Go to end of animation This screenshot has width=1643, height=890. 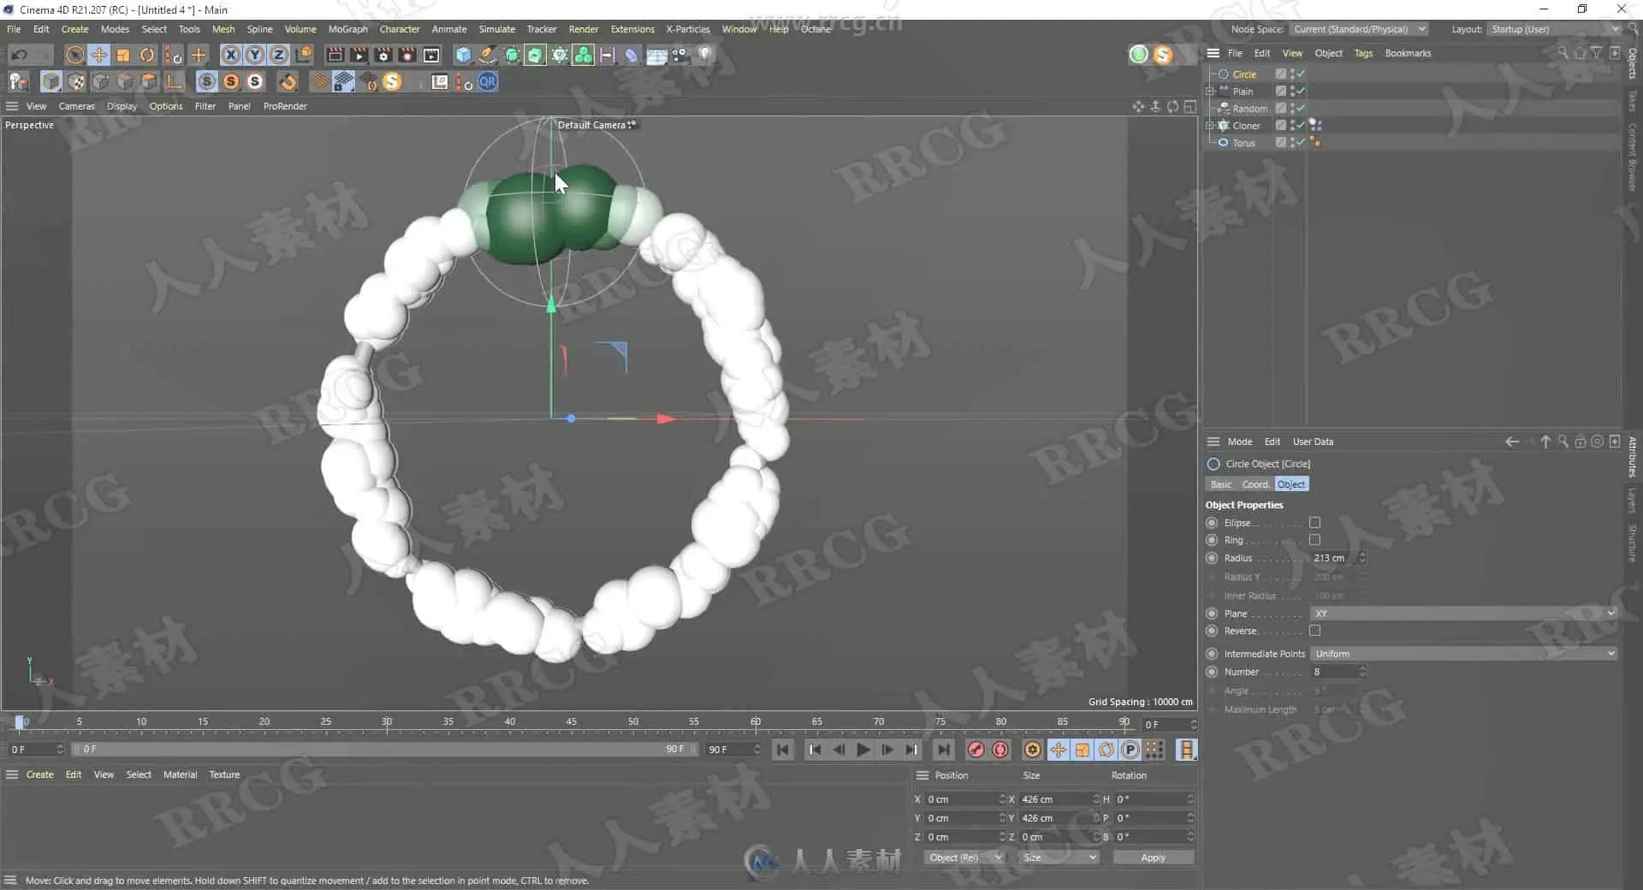click(943, 751)
